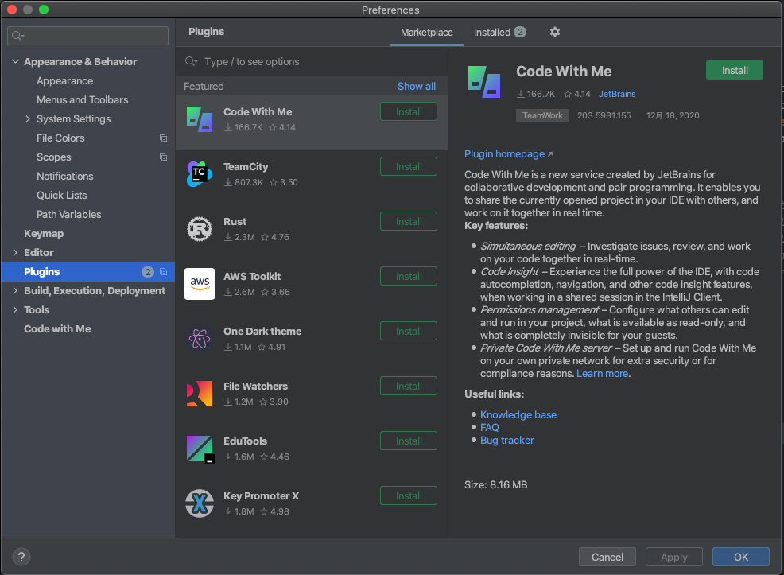Click the search magnifier in plugin search field

tap(191, 61)
